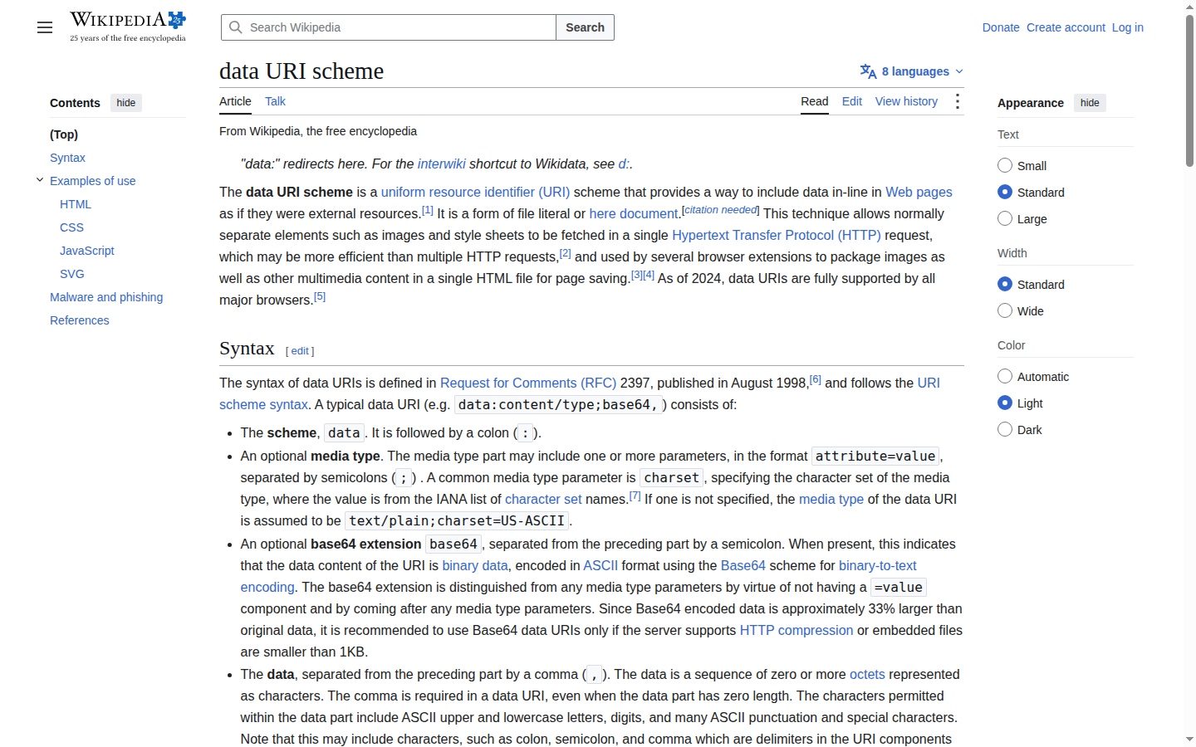The height and width of the screenshot is (747, 1196).
Task: Jump to References in contents
Action: (80, 320)
